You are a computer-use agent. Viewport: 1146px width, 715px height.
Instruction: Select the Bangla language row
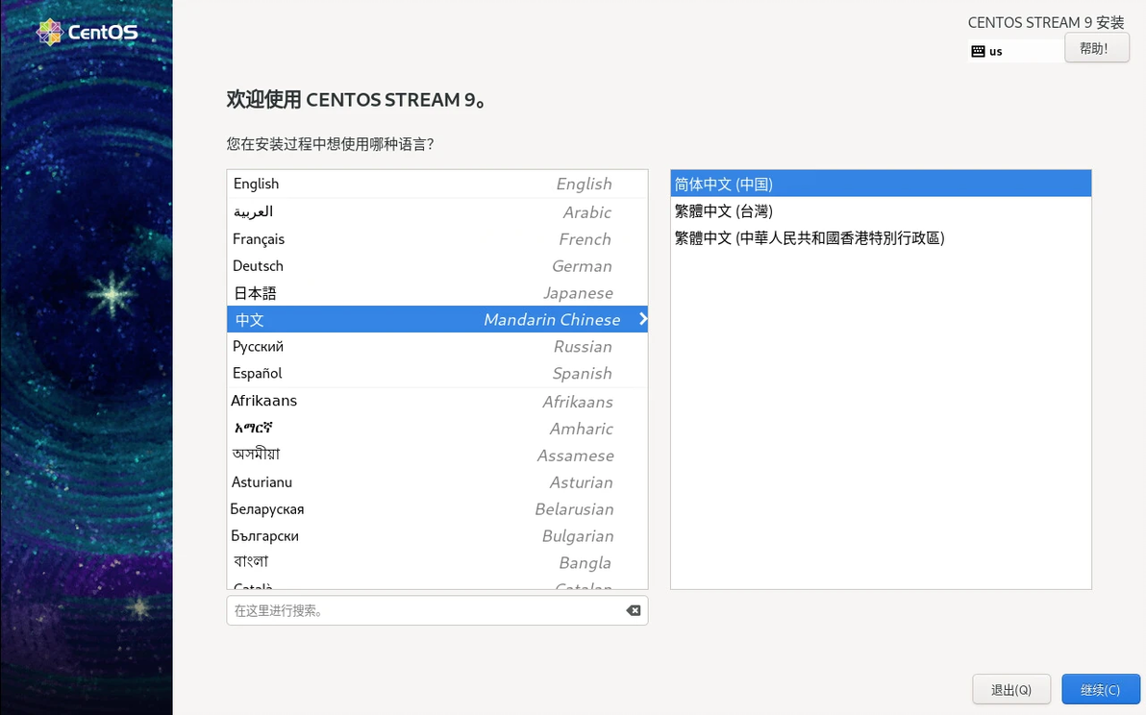coord(437,562)
